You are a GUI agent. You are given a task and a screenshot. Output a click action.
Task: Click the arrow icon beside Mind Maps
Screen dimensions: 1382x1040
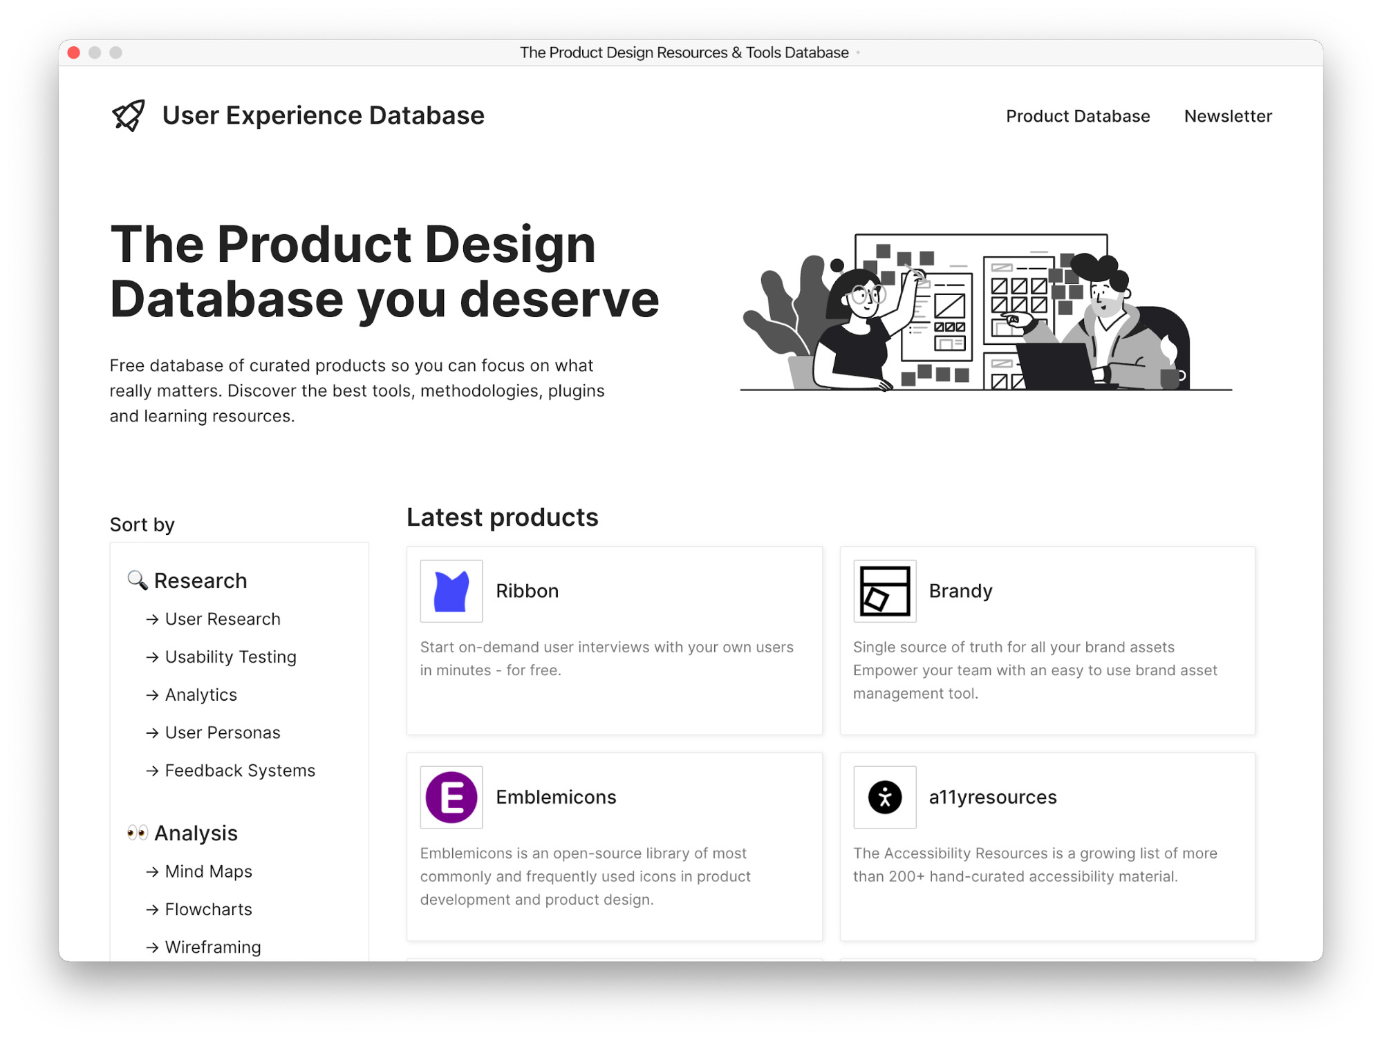point(152,872)
